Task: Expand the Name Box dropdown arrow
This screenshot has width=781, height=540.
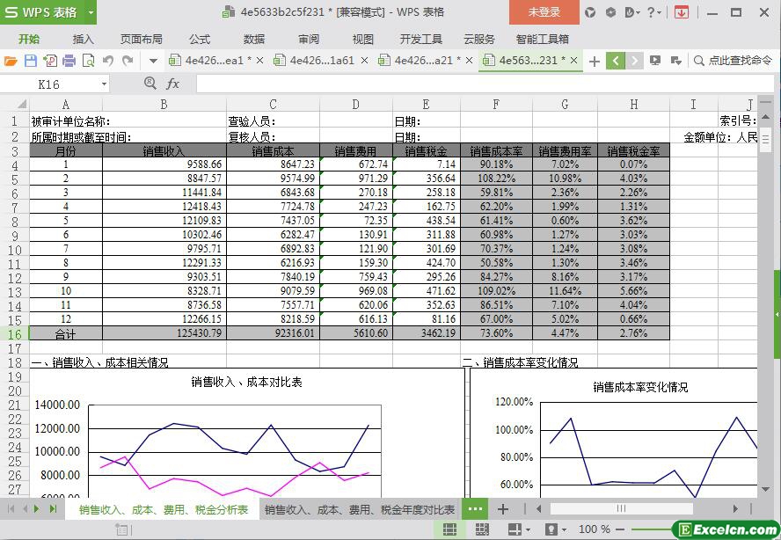Action: [104, 84]
